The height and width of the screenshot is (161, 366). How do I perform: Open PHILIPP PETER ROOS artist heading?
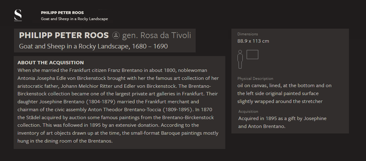[64, 35]
